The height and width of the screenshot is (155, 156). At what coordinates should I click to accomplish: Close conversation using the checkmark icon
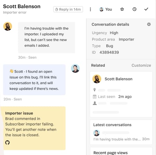coord(146,9)
